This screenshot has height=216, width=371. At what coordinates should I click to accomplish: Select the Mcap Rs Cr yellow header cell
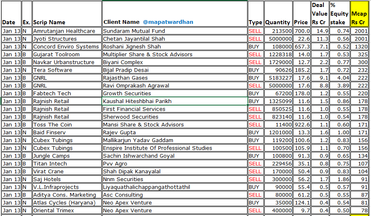coord(360,14)
